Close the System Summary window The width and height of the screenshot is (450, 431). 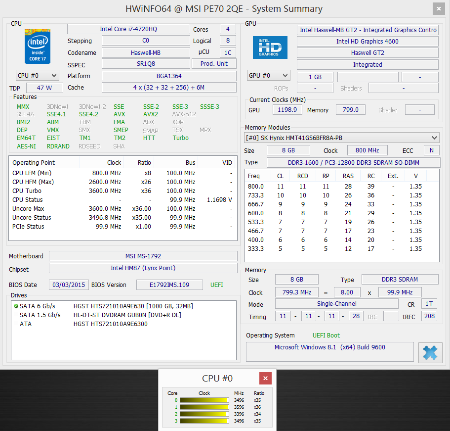(439, 8)
